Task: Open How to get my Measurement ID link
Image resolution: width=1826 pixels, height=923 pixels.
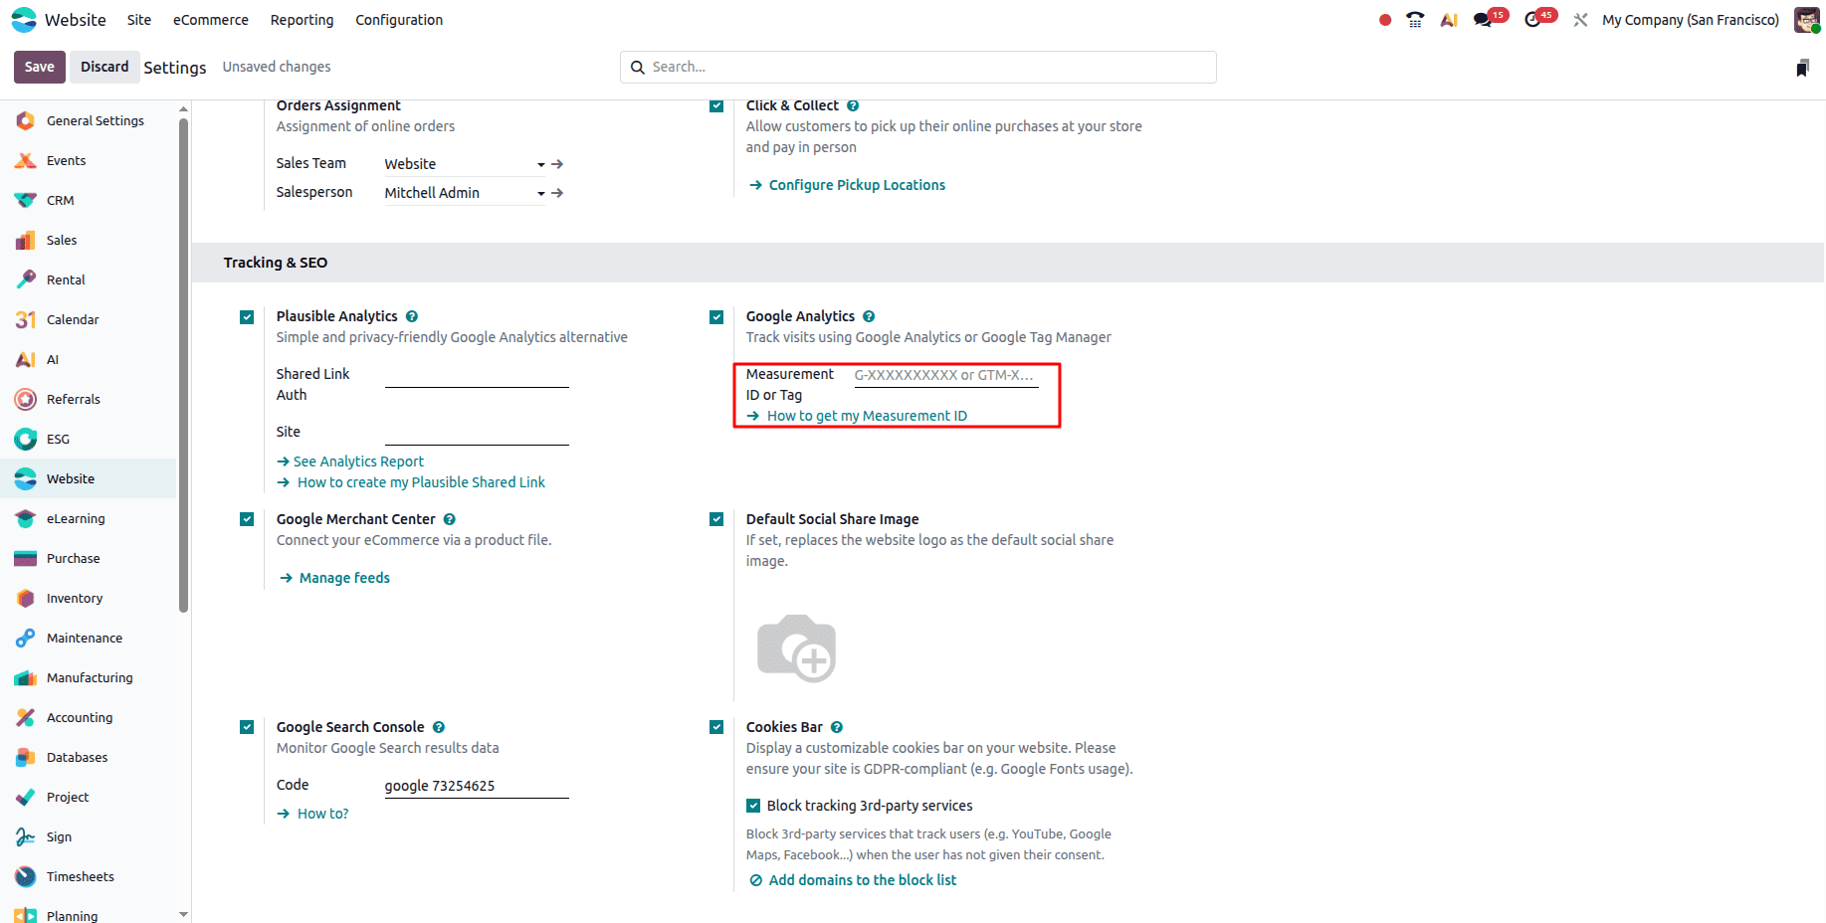Action: pos(857,416)
